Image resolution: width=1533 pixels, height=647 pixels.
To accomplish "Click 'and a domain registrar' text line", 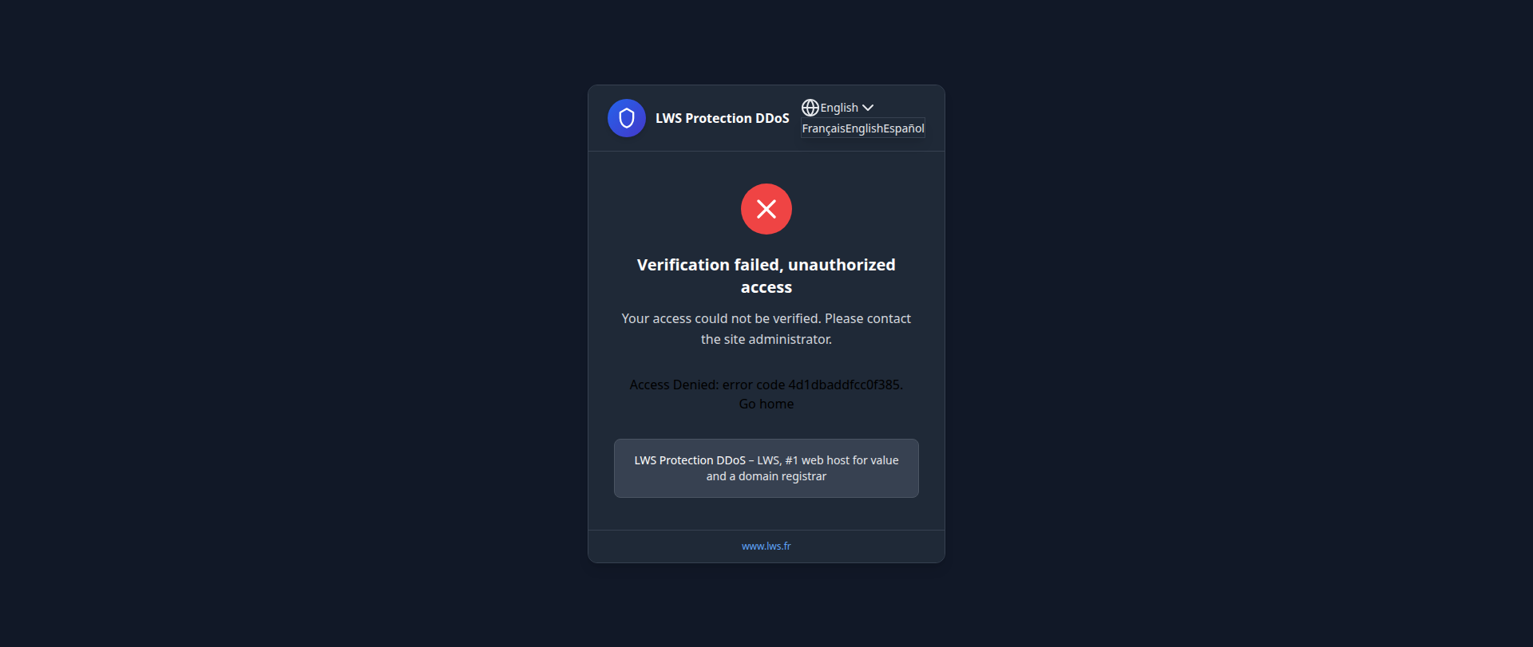I will pyautogui.click(x=766, y=476).
